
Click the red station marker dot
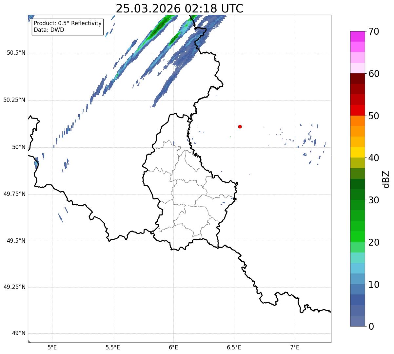(x=240, y=126)
